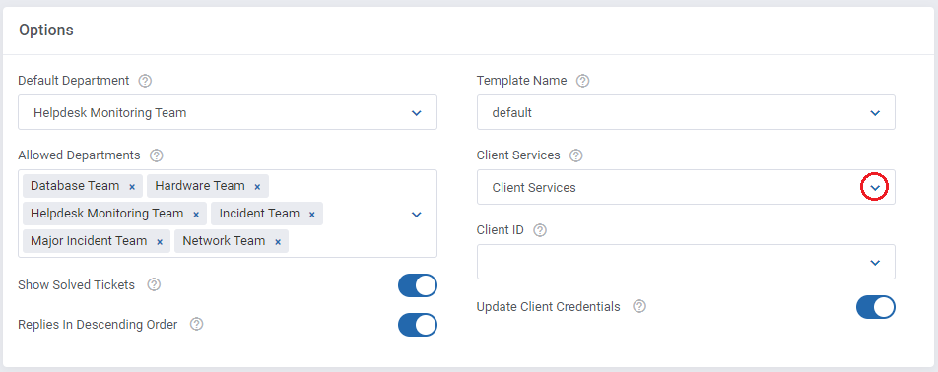Expand Client ID dropdown arrow
Viewport: 938px width, 372px height.
875,263
